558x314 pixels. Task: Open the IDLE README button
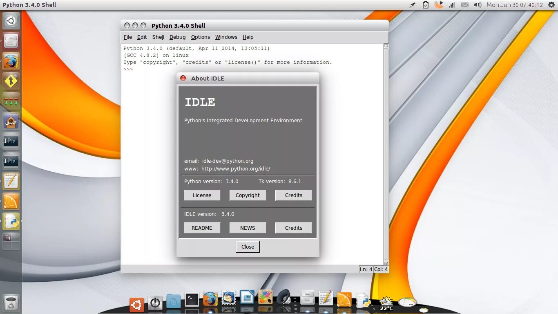coord(202,228)
